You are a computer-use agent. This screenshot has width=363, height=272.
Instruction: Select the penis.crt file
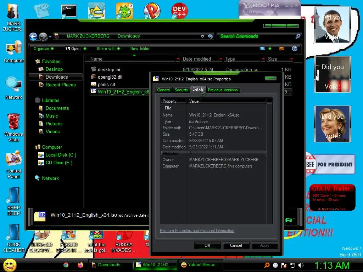coord(106,84)
